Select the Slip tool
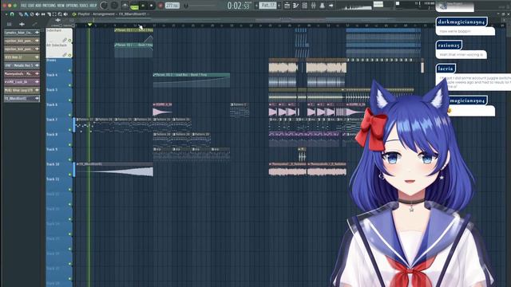This screenshot has width=511, height=287. point(43,14)
